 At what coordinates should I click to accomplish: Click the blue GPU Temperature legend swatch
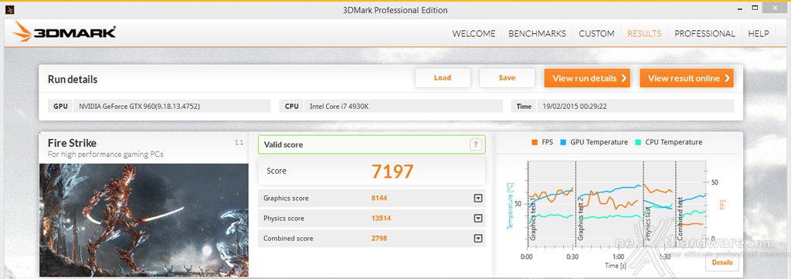[x=563, y=142]
